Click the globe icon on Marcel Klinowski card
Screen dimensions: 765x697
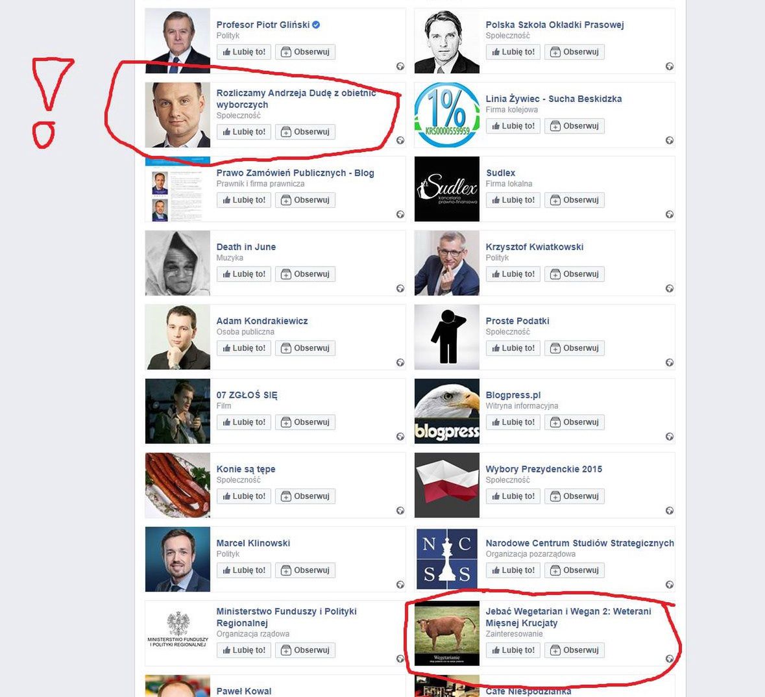(400, 585)
